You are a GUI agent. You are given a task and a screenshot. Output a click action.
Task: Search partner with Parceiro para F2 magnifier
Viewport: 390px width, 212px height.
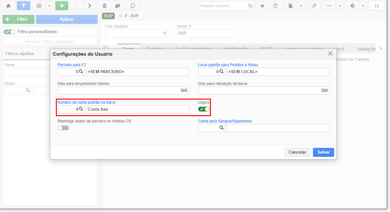pos(81,71)
